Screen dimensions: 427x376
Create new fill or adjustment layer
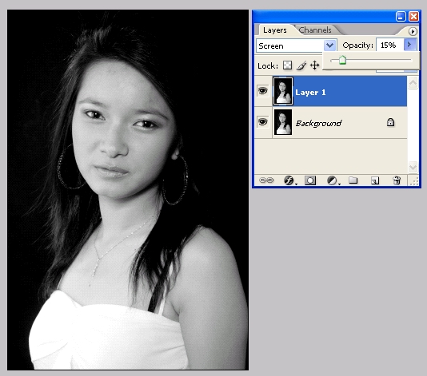click(x=333, y=180)
